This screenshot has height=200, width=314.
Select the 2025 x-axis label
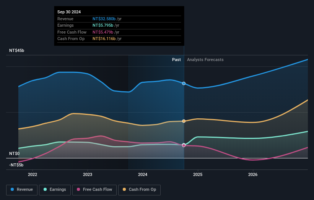coord(198,174)
